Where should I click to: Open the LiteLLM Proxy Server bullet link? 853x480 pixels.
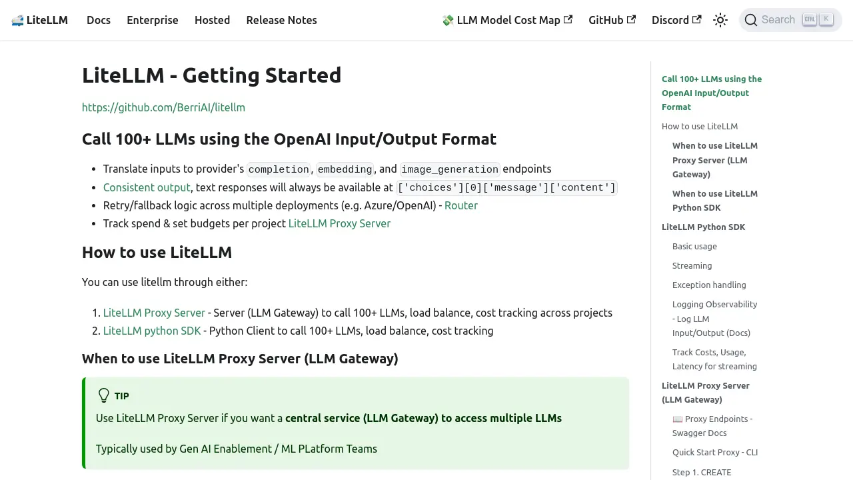click(x=339, y=223)
